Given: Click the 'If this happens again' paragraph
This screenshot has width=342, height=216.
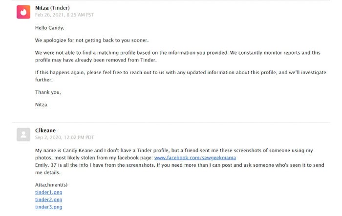Looking at the screenshot, I should pos(181,76).
